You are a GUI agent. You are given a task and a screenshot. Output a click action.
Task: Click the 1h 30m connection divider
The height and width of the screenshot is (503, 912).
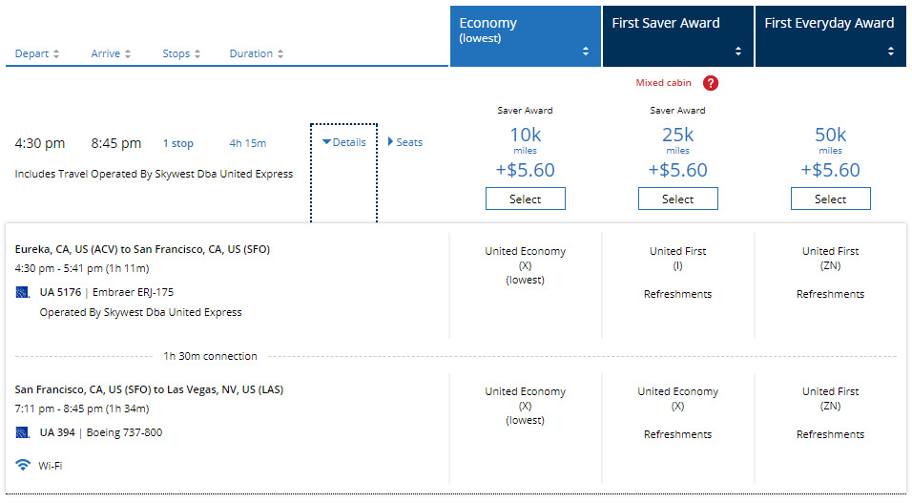coord(210,356)
